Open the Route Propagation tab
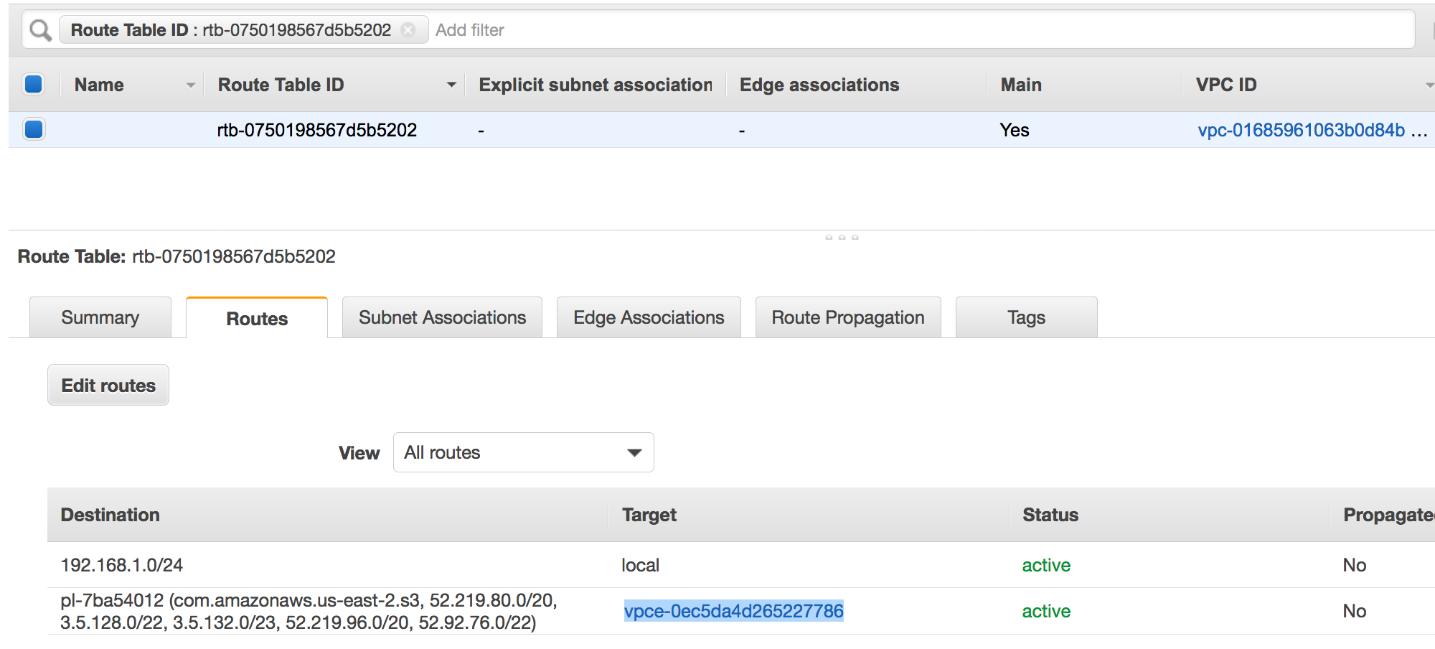The height and width of the screenshot is (649, 1435). [847, 317]
